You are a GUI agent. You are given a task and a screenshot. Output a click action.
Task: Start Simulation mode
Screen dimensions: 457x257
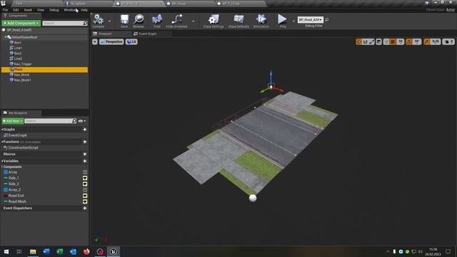tap(261, 21)
